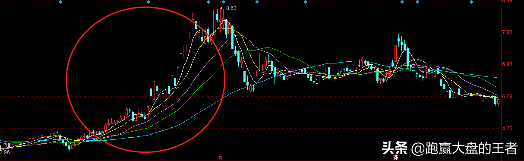The image size is (524, 161).
Task: Click the 7.86 price level on the right axis
Action: click(x=507, y=32)
